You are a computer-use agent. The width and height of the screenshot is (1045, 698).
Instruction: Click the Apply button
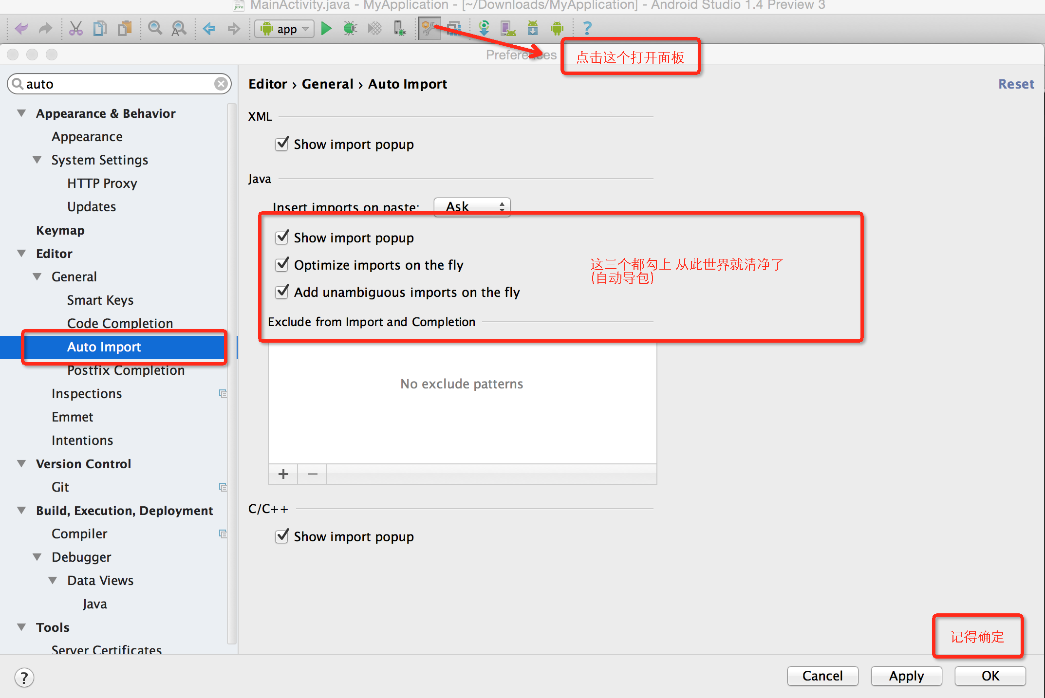[x=906, y=676]
